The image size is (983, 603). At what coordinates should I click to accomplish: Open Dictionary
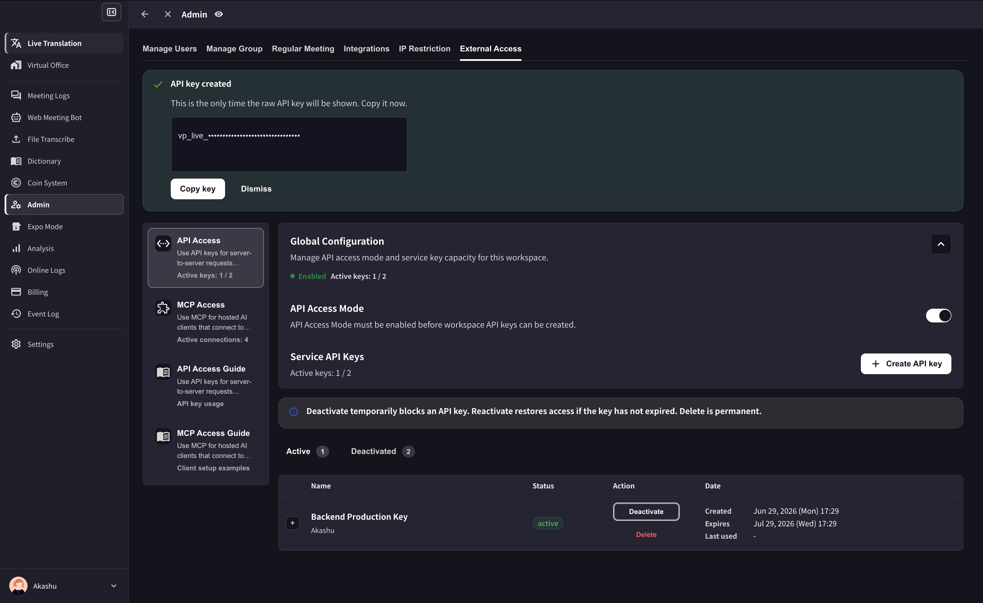click(x=64, y=161)
